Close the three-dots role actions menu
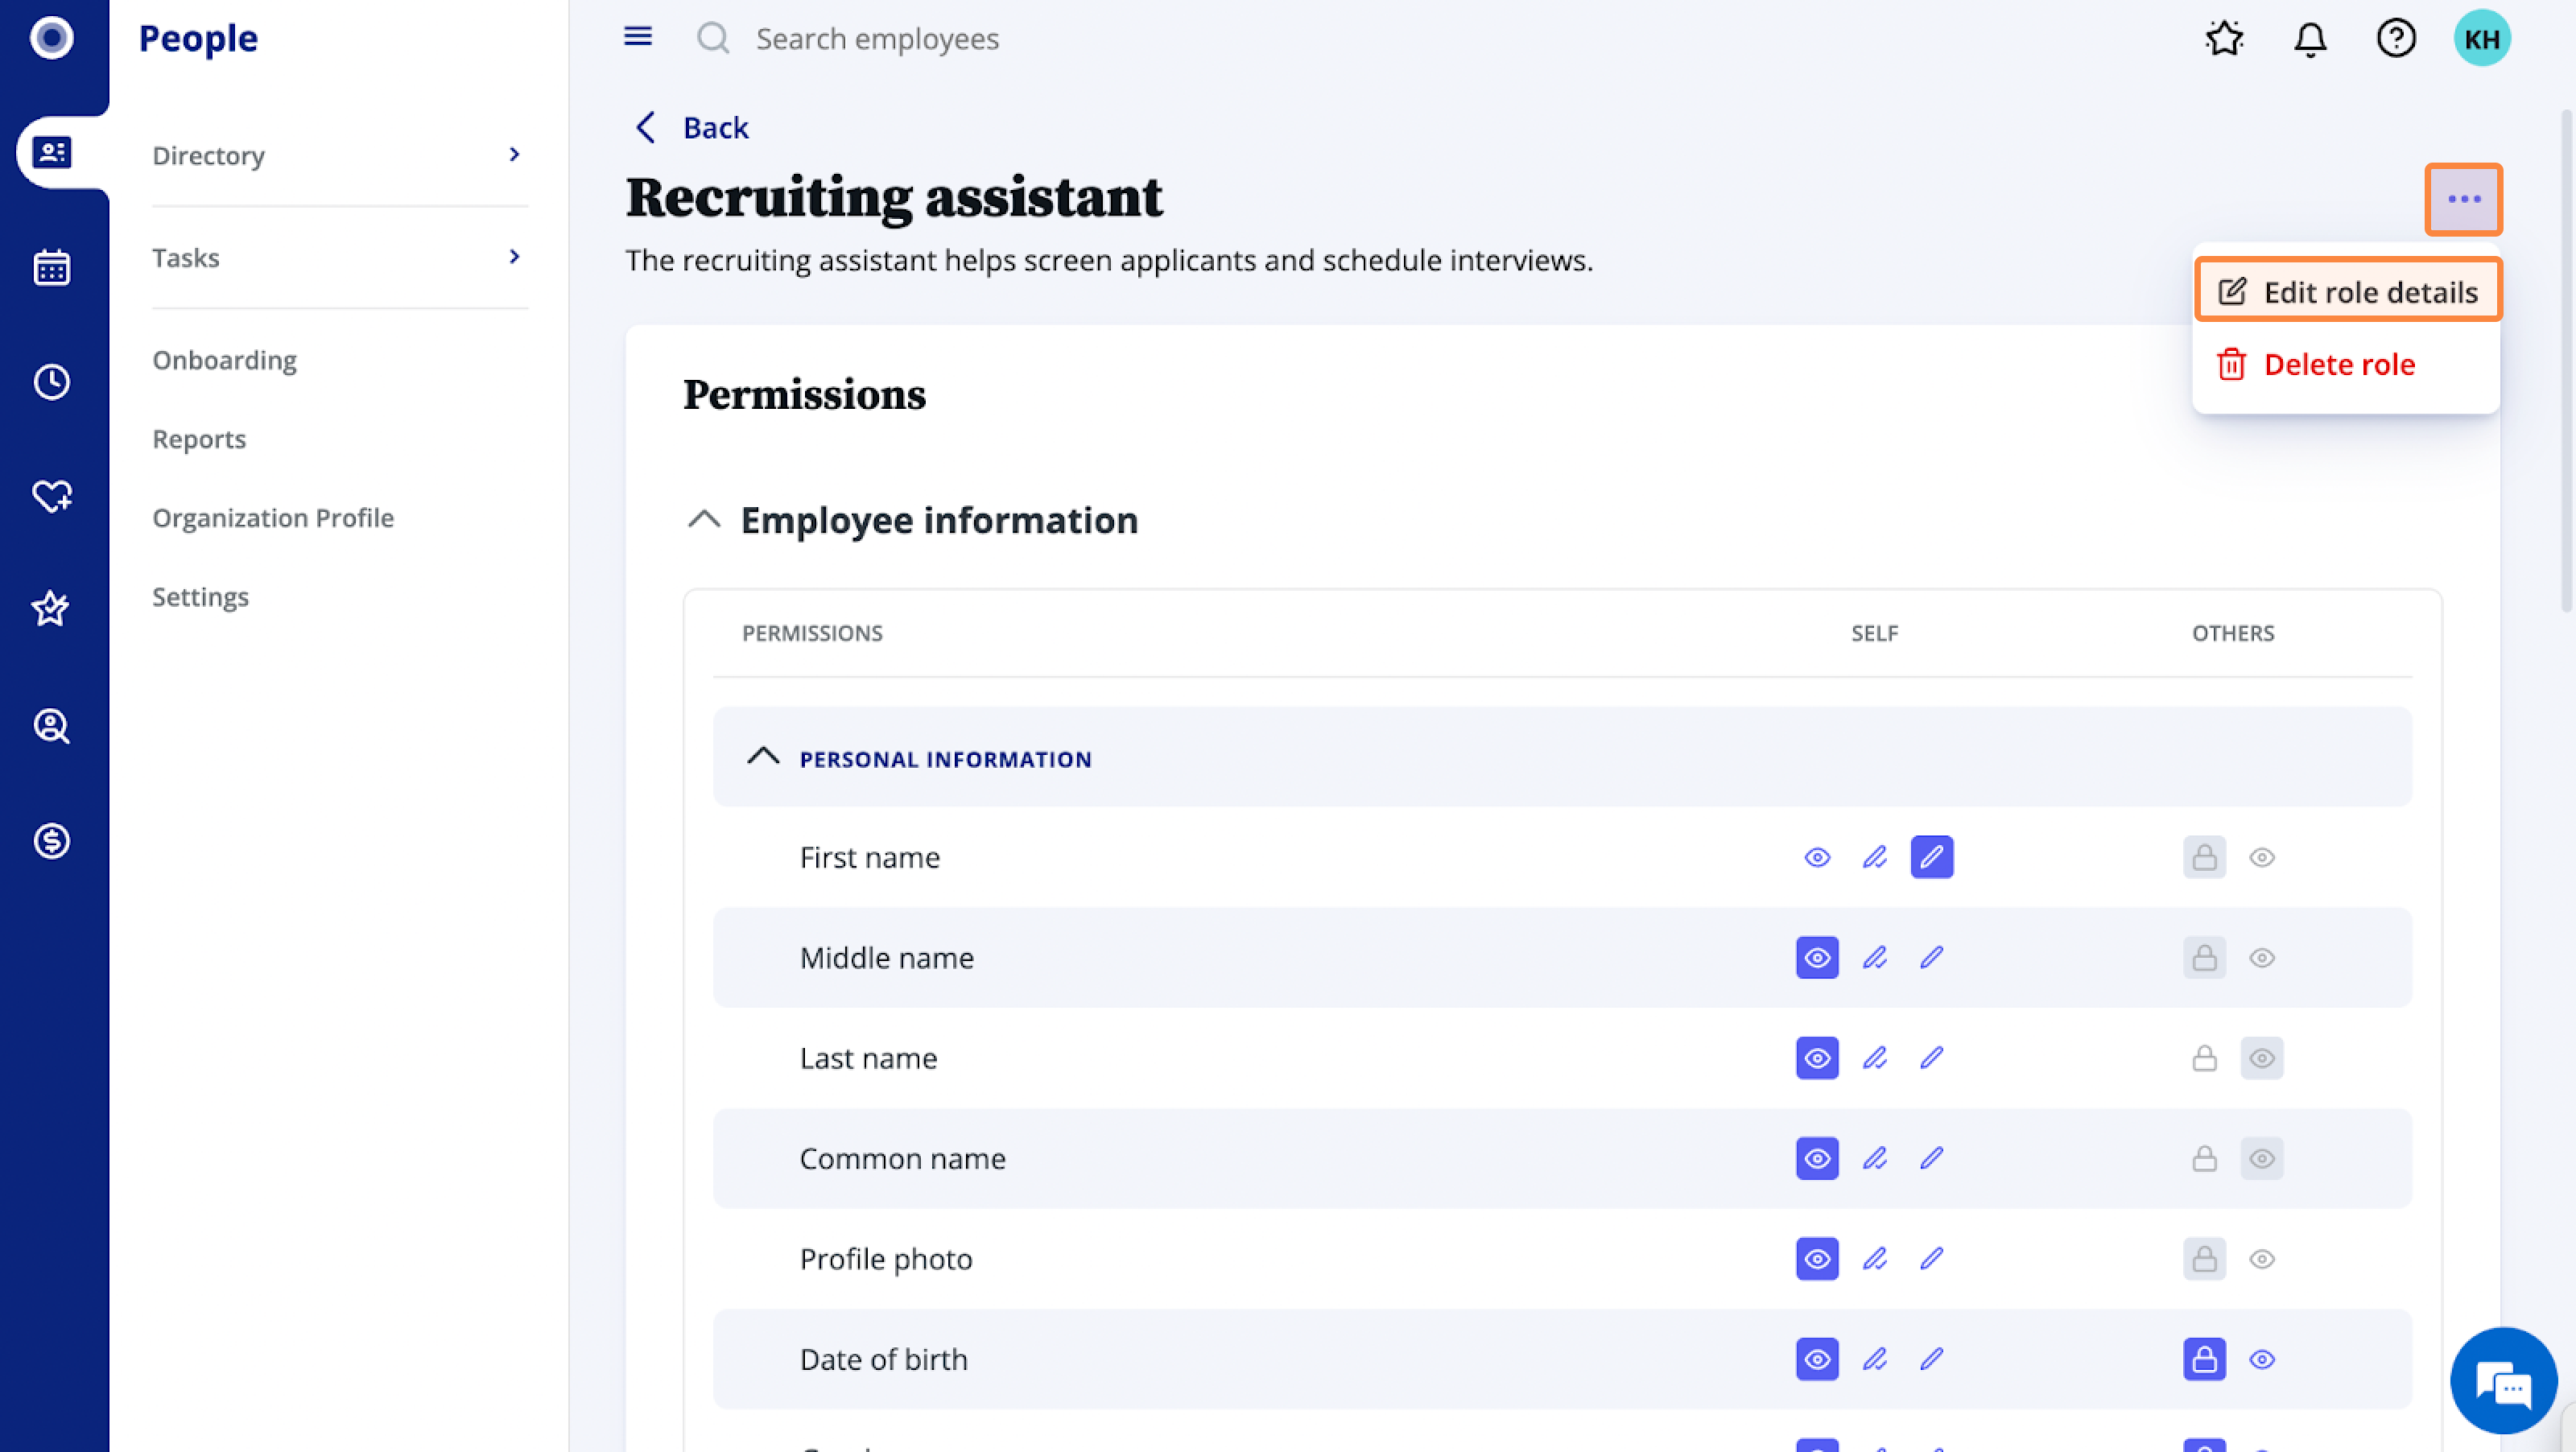The image size is (2576, 1452). click(x=2463, y=199)
